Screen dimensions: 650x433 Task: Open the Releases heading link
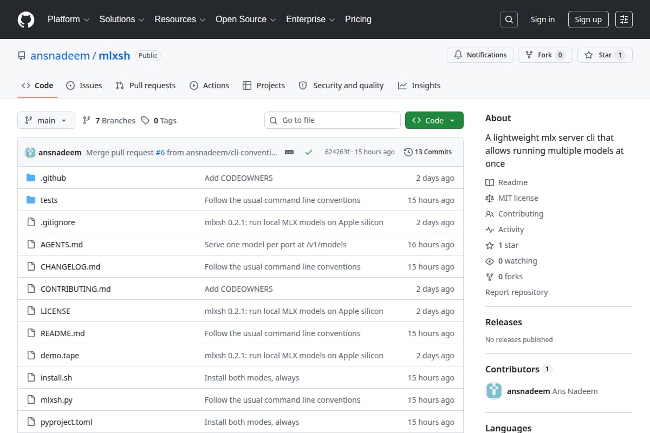click(x=504, y=322)
